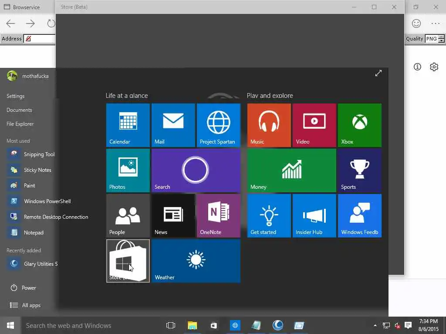Open the Store tile

pyautogui.click(x=128, y=261)
